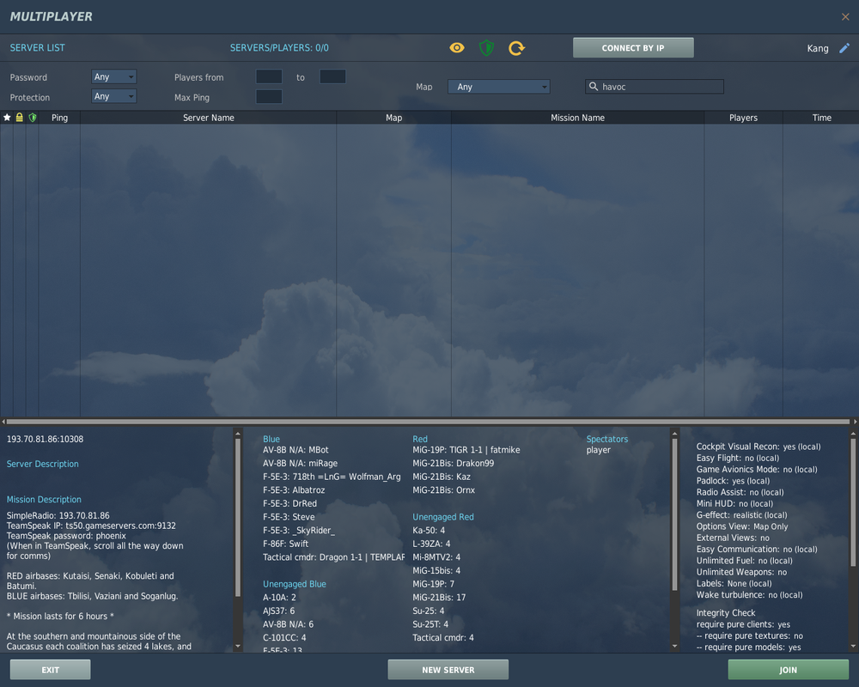The image size is (859, 687).
Task: Toggle the green shield protection filter
Action: click(486, 48)
